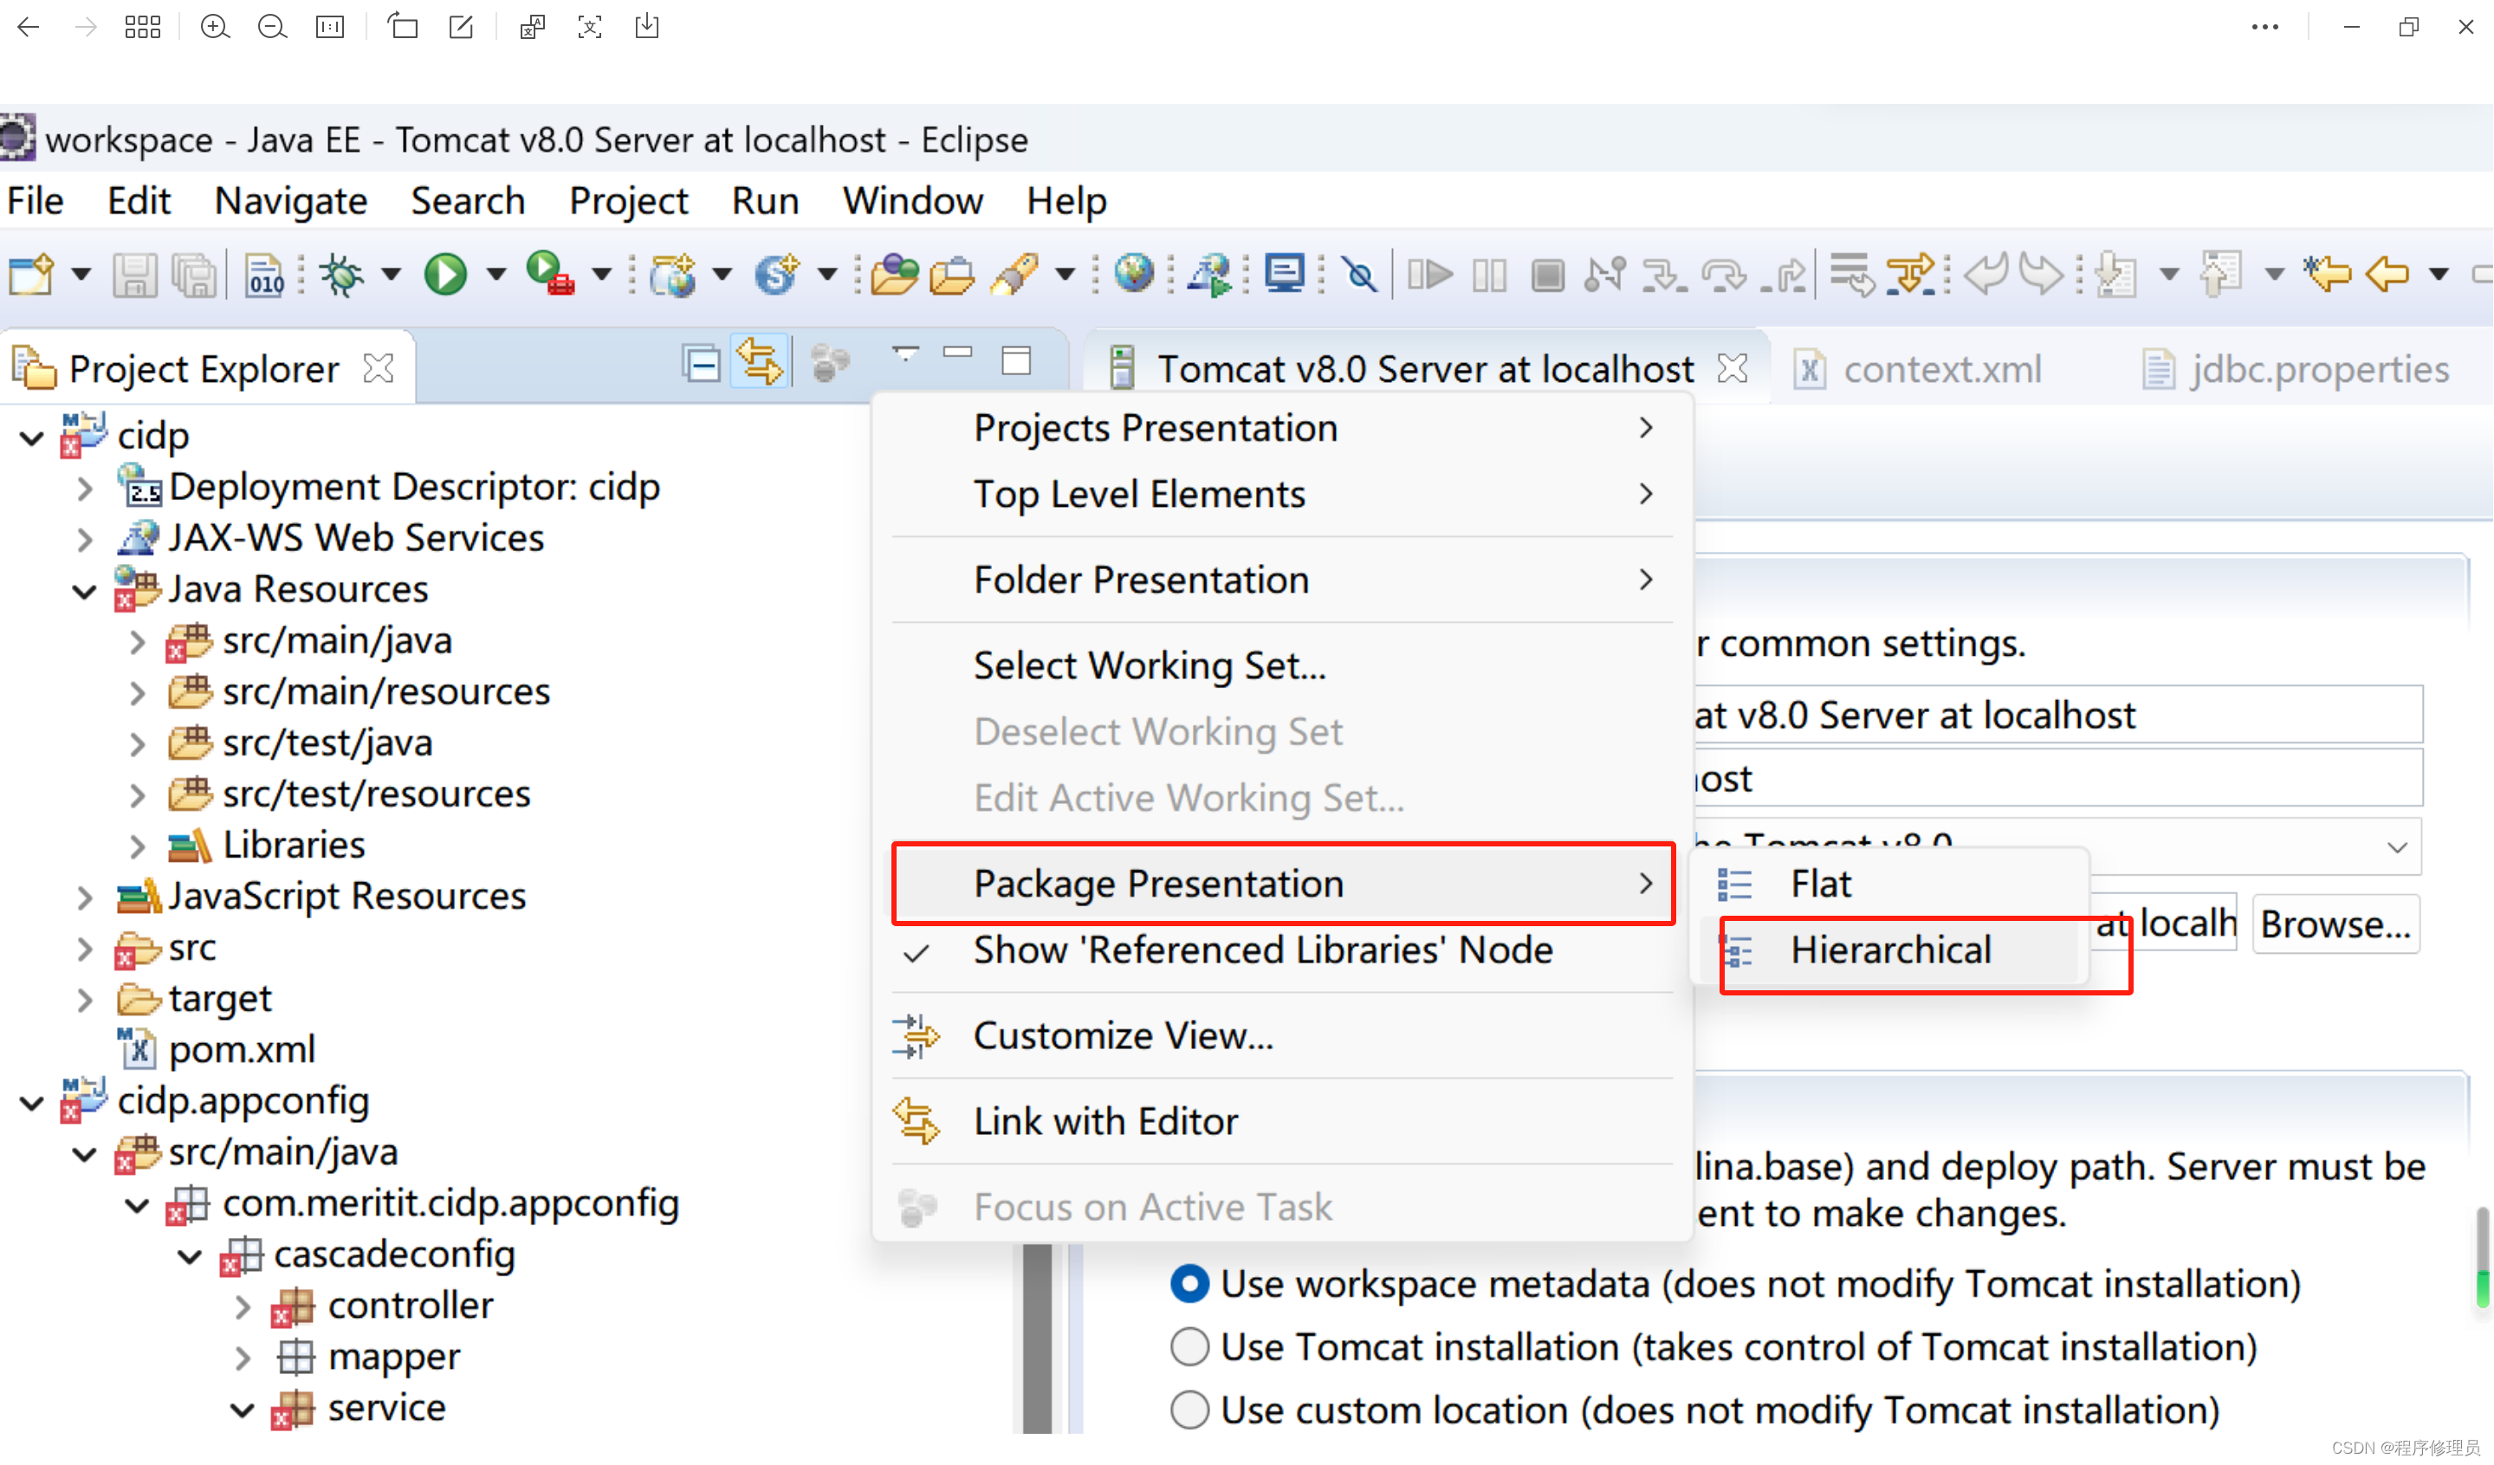Click the Back navigation yellow arrow

coord(2388,273)
